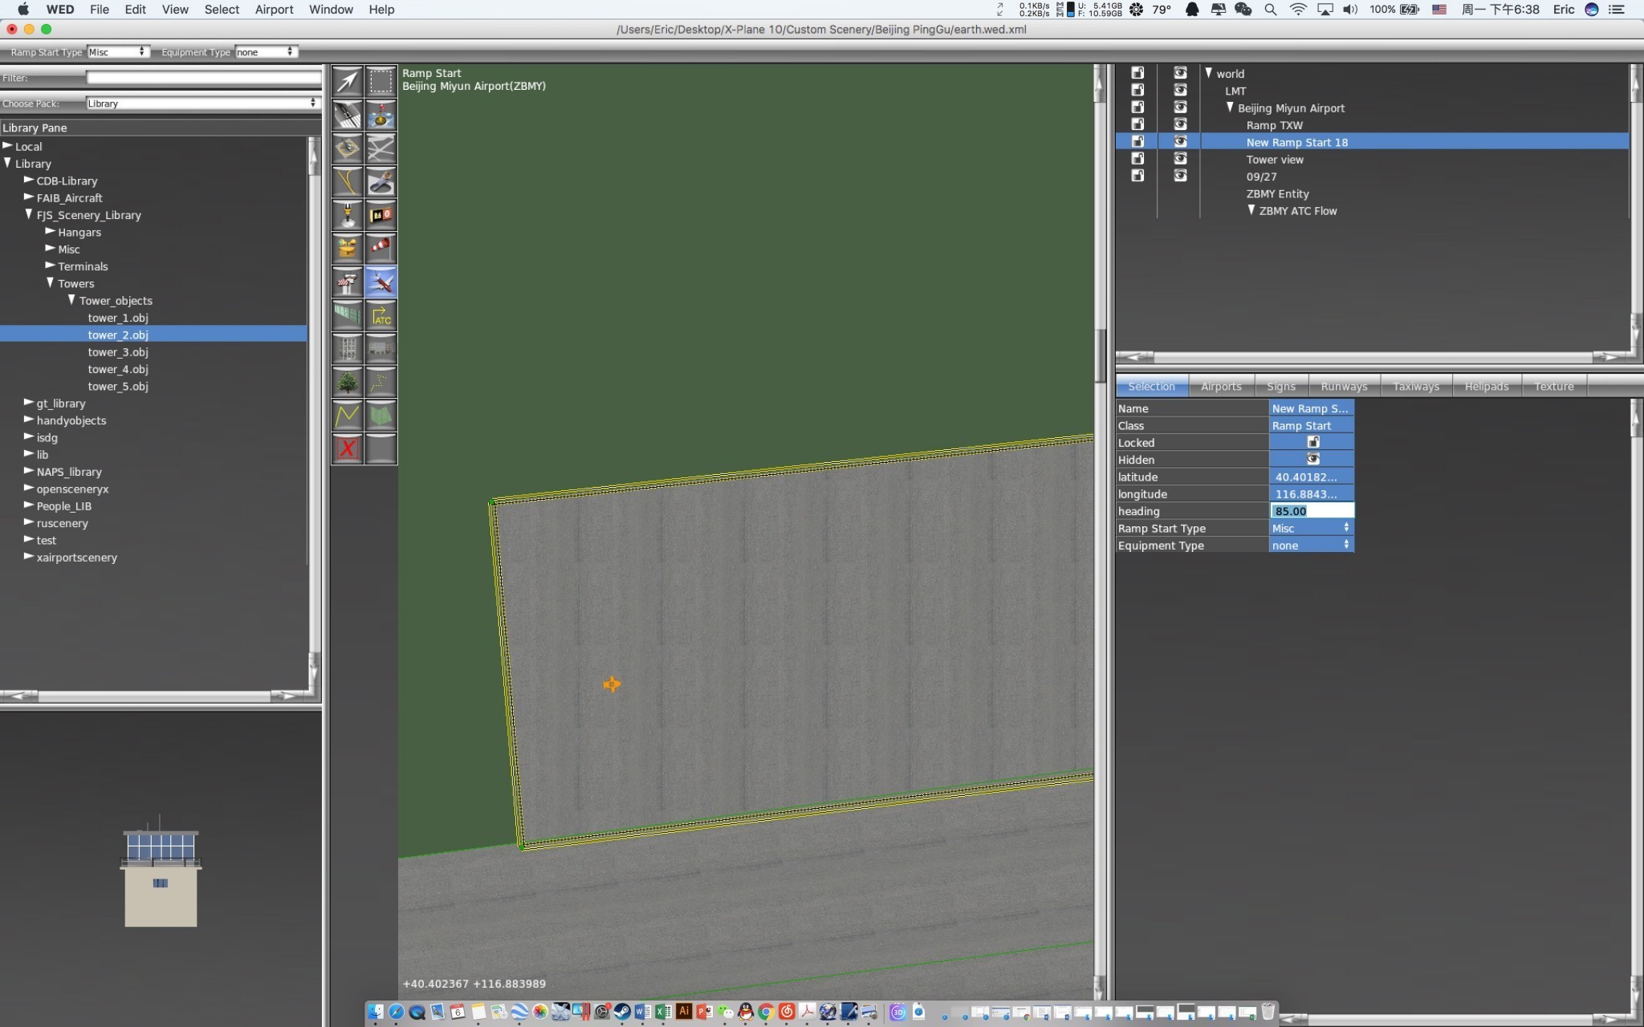
Task: Hide the Ramp TXW item
Action: click(1180, 124)
